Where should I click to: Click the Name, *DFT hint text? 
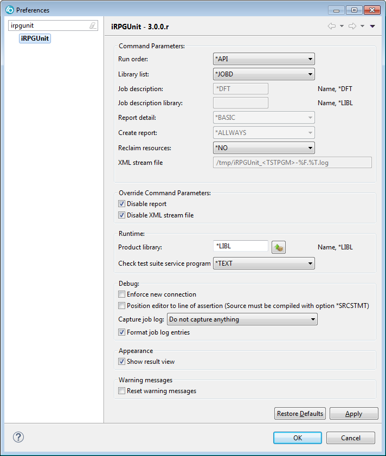pyautogui.click(x=335, y=89)
